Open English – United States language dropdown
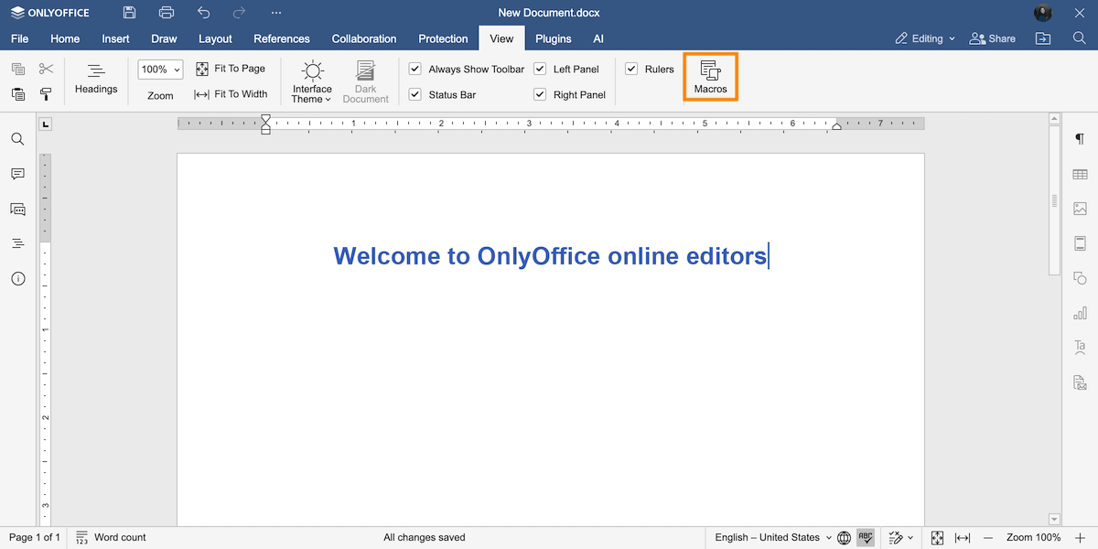Viewport: 1098px width, 549px height. point(773,537)
